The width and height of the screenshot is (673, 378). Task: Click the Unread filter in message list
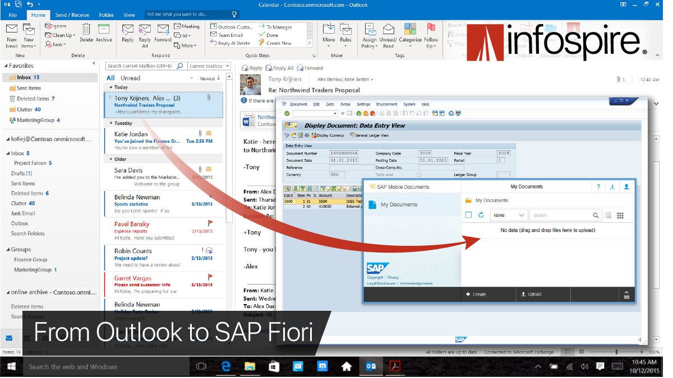pos(130,78)
